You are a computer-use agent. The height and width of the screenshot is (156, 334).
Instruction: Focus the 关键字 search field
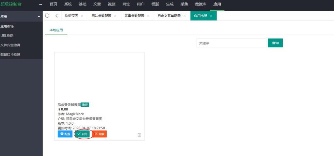232,43
